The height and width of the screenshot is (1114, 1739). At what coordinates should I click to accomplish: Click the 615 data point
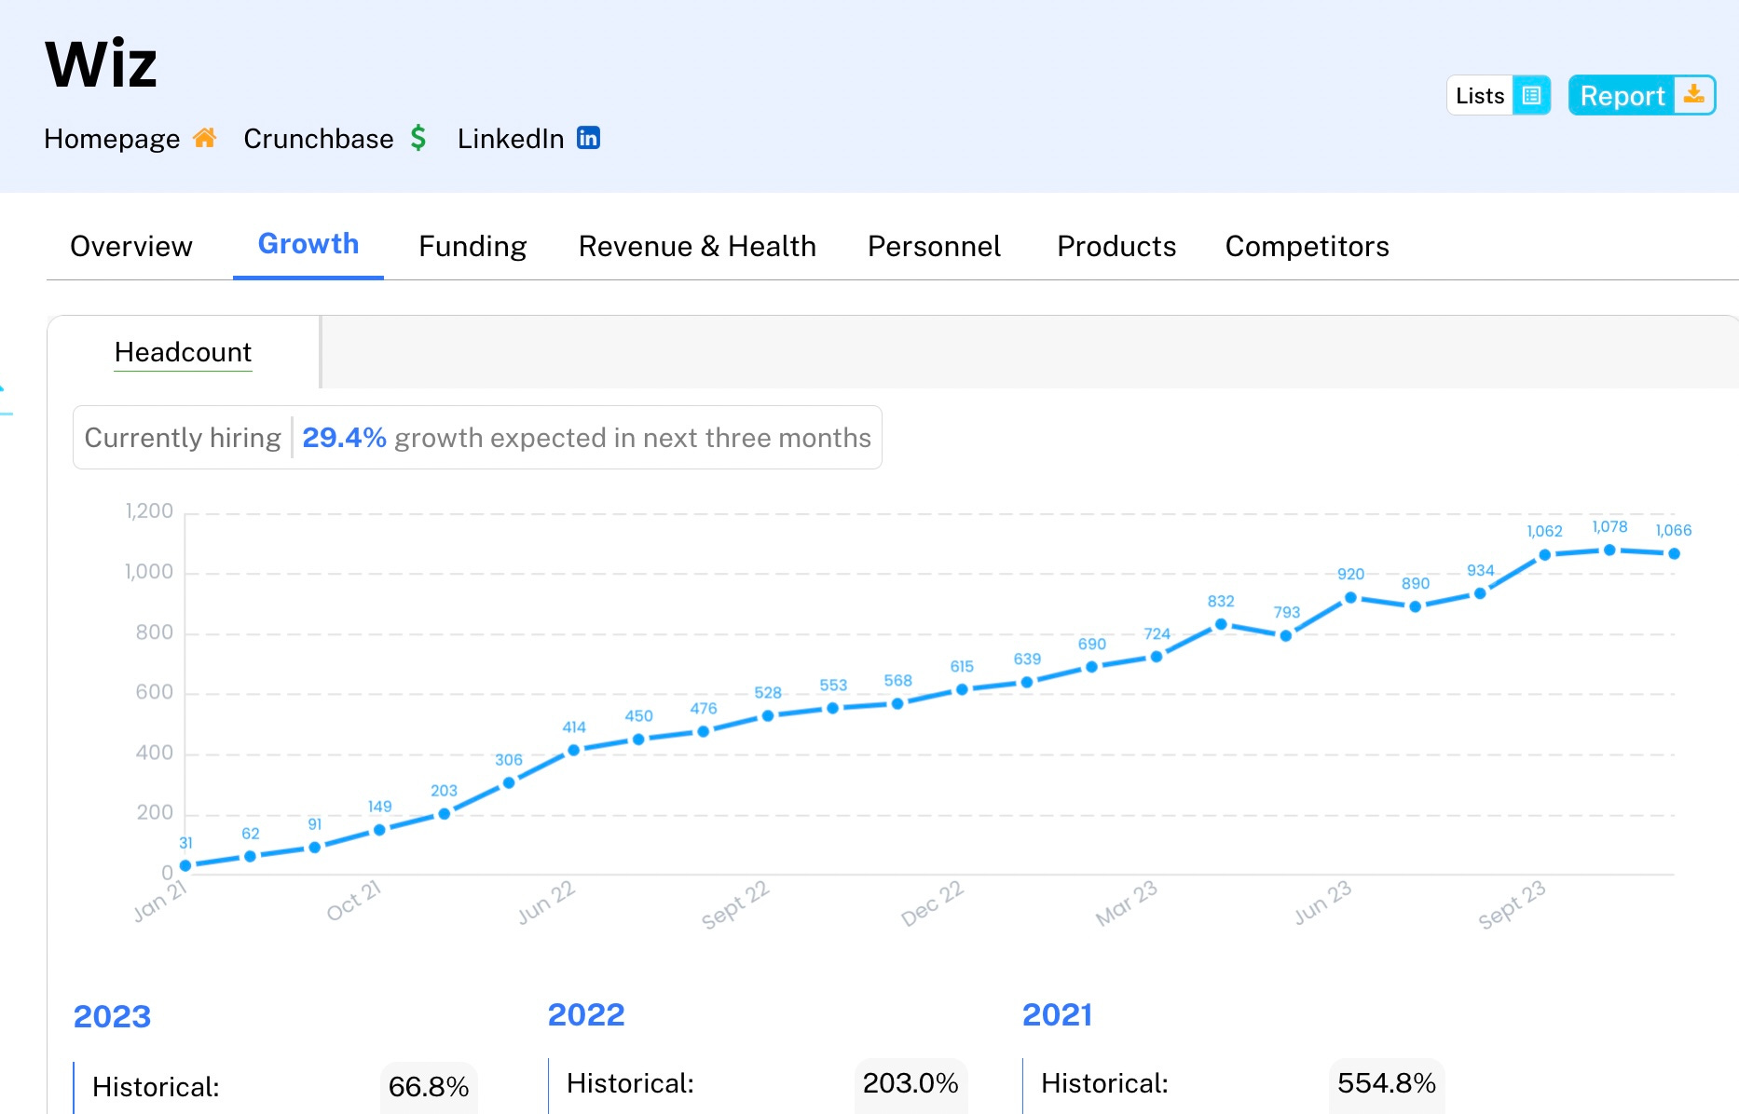[962, 690]
